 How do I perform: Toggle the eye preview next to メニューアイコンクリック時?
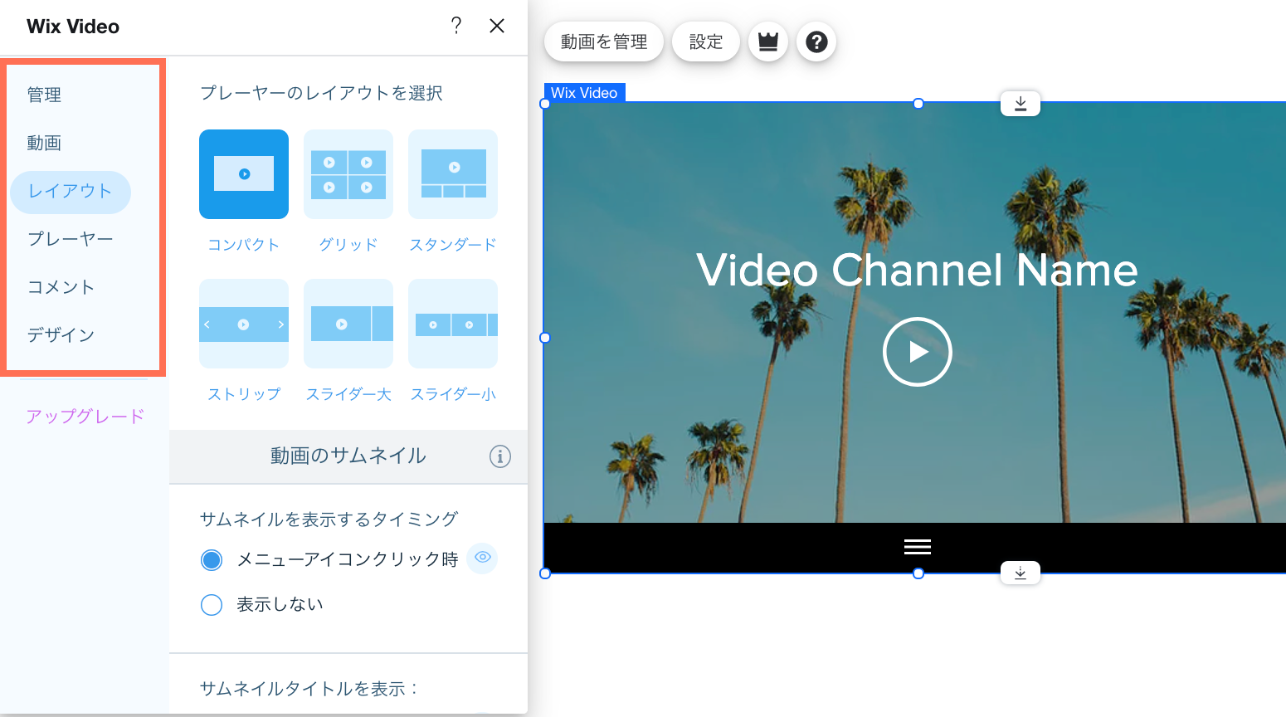coord(482,559)
